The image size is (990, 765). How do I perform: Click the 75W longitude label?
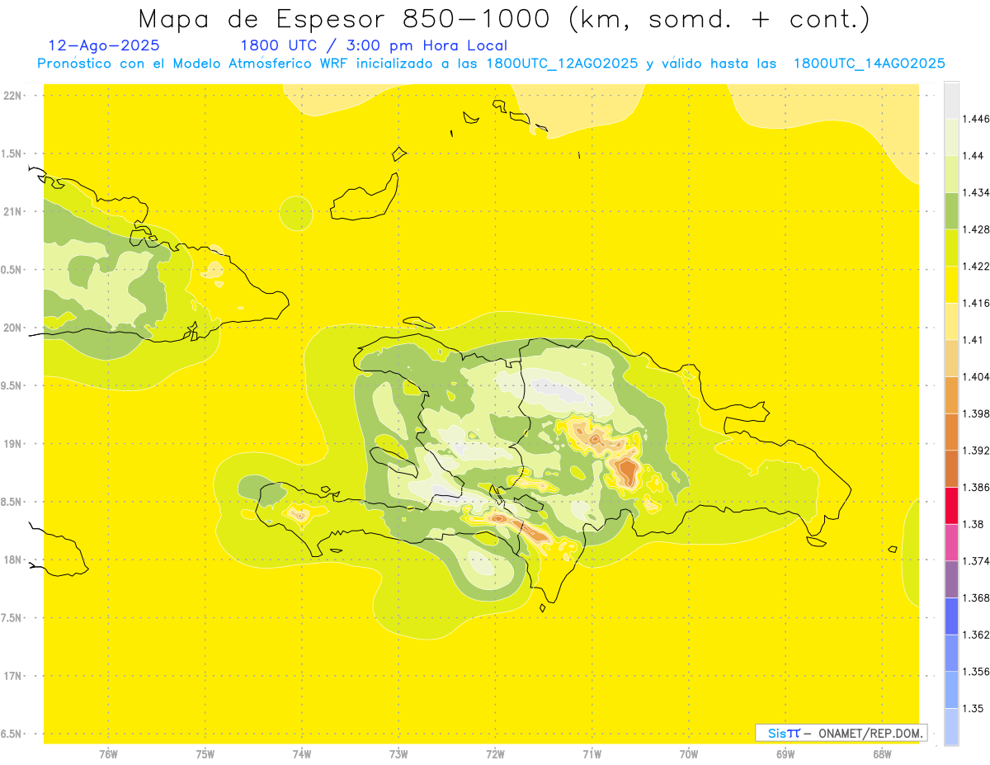click(x=205, y=753)
